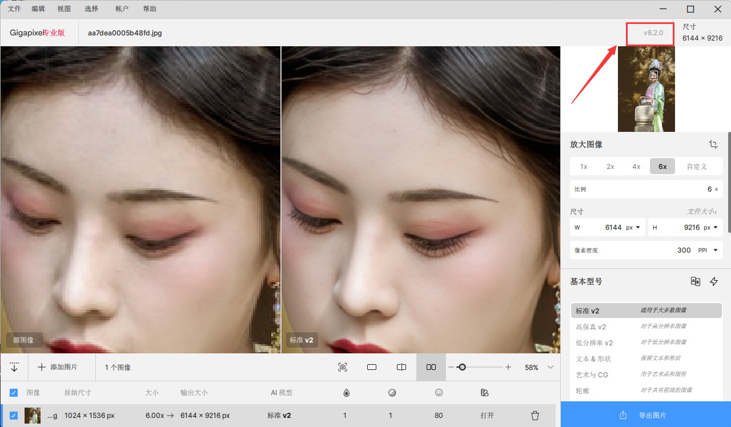Click the zoom in plus icon
The height and width of the screenshot is (427, 731).
[x=508, y=367]
